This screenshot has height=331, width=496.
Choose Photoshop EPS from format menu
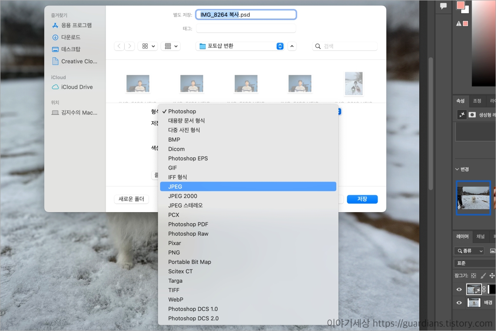[248, 158]
